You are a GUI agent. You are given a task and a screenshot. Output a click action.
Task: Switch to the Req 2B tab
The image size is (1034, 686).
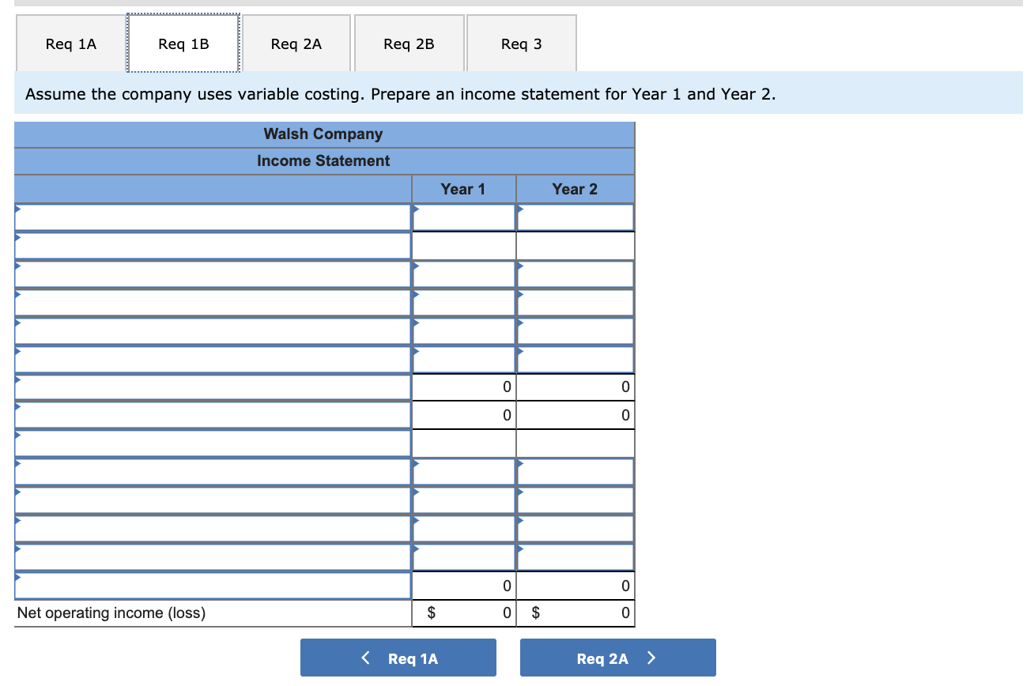409,43
